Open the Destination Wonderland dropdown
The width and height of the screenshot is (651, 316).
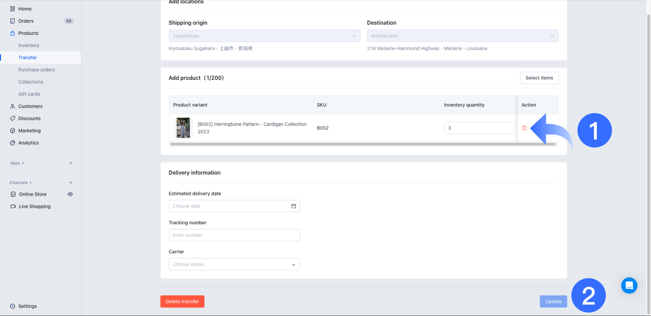click(462, 36)
